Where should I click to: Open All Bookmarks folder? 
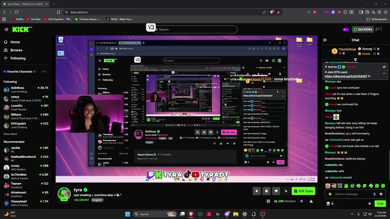tap(377, 19)
